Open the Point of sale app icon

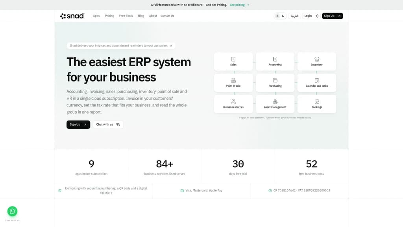233,80
